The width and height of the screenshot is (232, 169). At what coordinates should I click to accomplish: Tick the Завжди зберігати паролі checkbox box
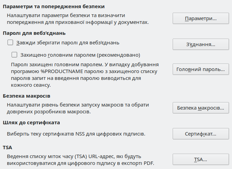pyautogui.click(x=10, y=43)
